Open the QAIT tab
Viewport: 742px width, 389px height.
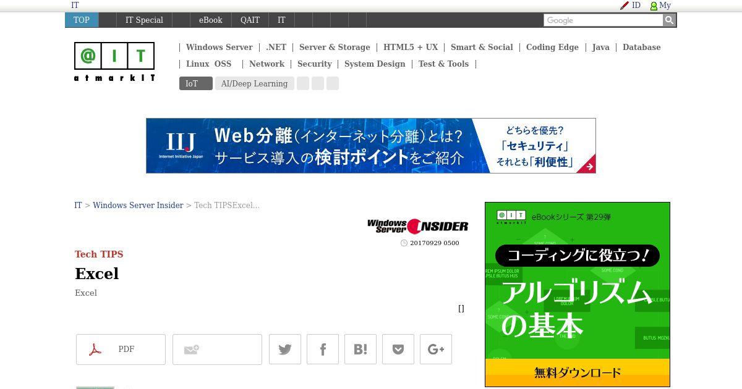(x=250, y=20)
